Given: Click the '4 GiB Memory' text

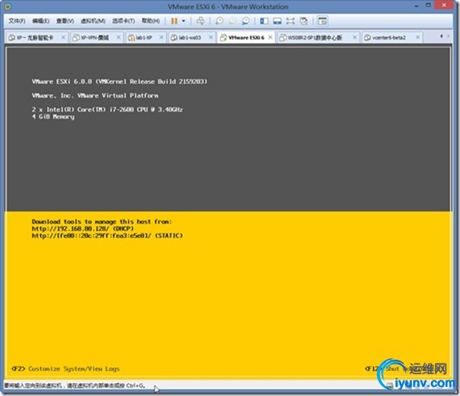Looking at the screenshot, I should (x=53, y=117).
